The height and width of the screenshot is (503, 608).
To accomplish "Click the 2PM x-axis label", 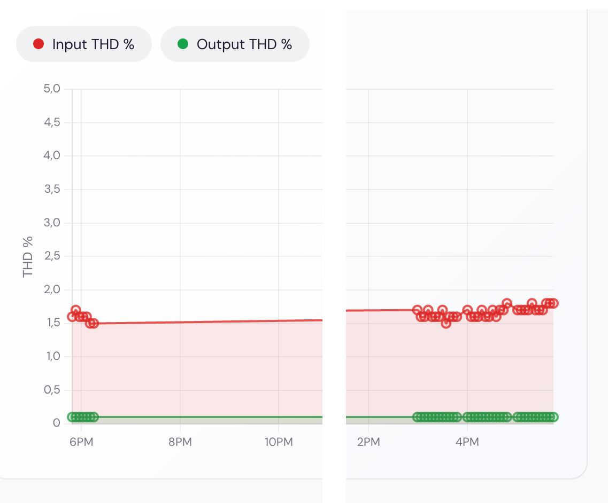I will coord(368,443).
